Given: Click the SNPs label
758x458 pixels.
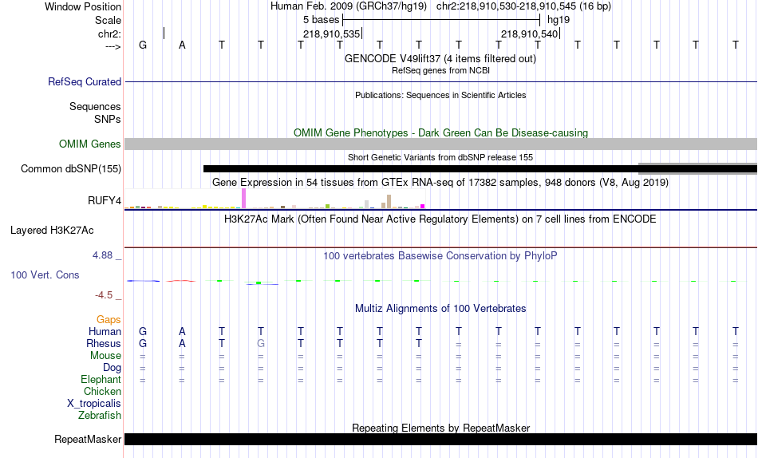Looking at the screenshot, I should click(108, 119).
